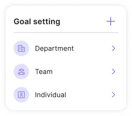
Task: Click the Department building icon
Action: [x=21, y=48]
